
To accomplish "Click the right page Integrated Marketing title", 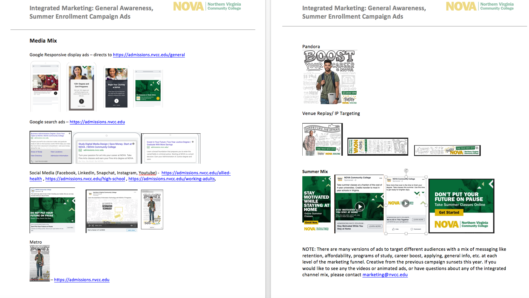I will pyautogui.click(x=364, y=12).
